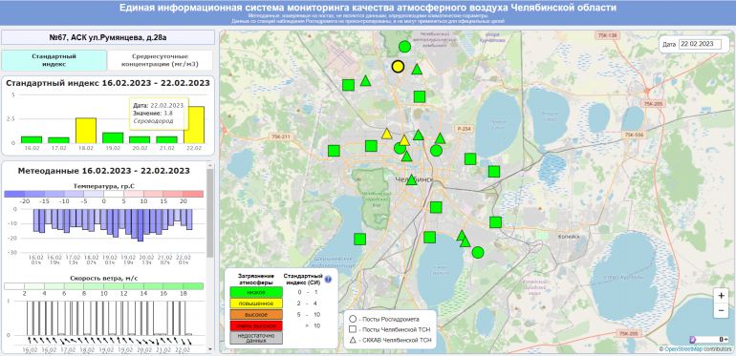Zoom in the map with plus button
Viewport: 736px width, 356px height.
point(721,296)
